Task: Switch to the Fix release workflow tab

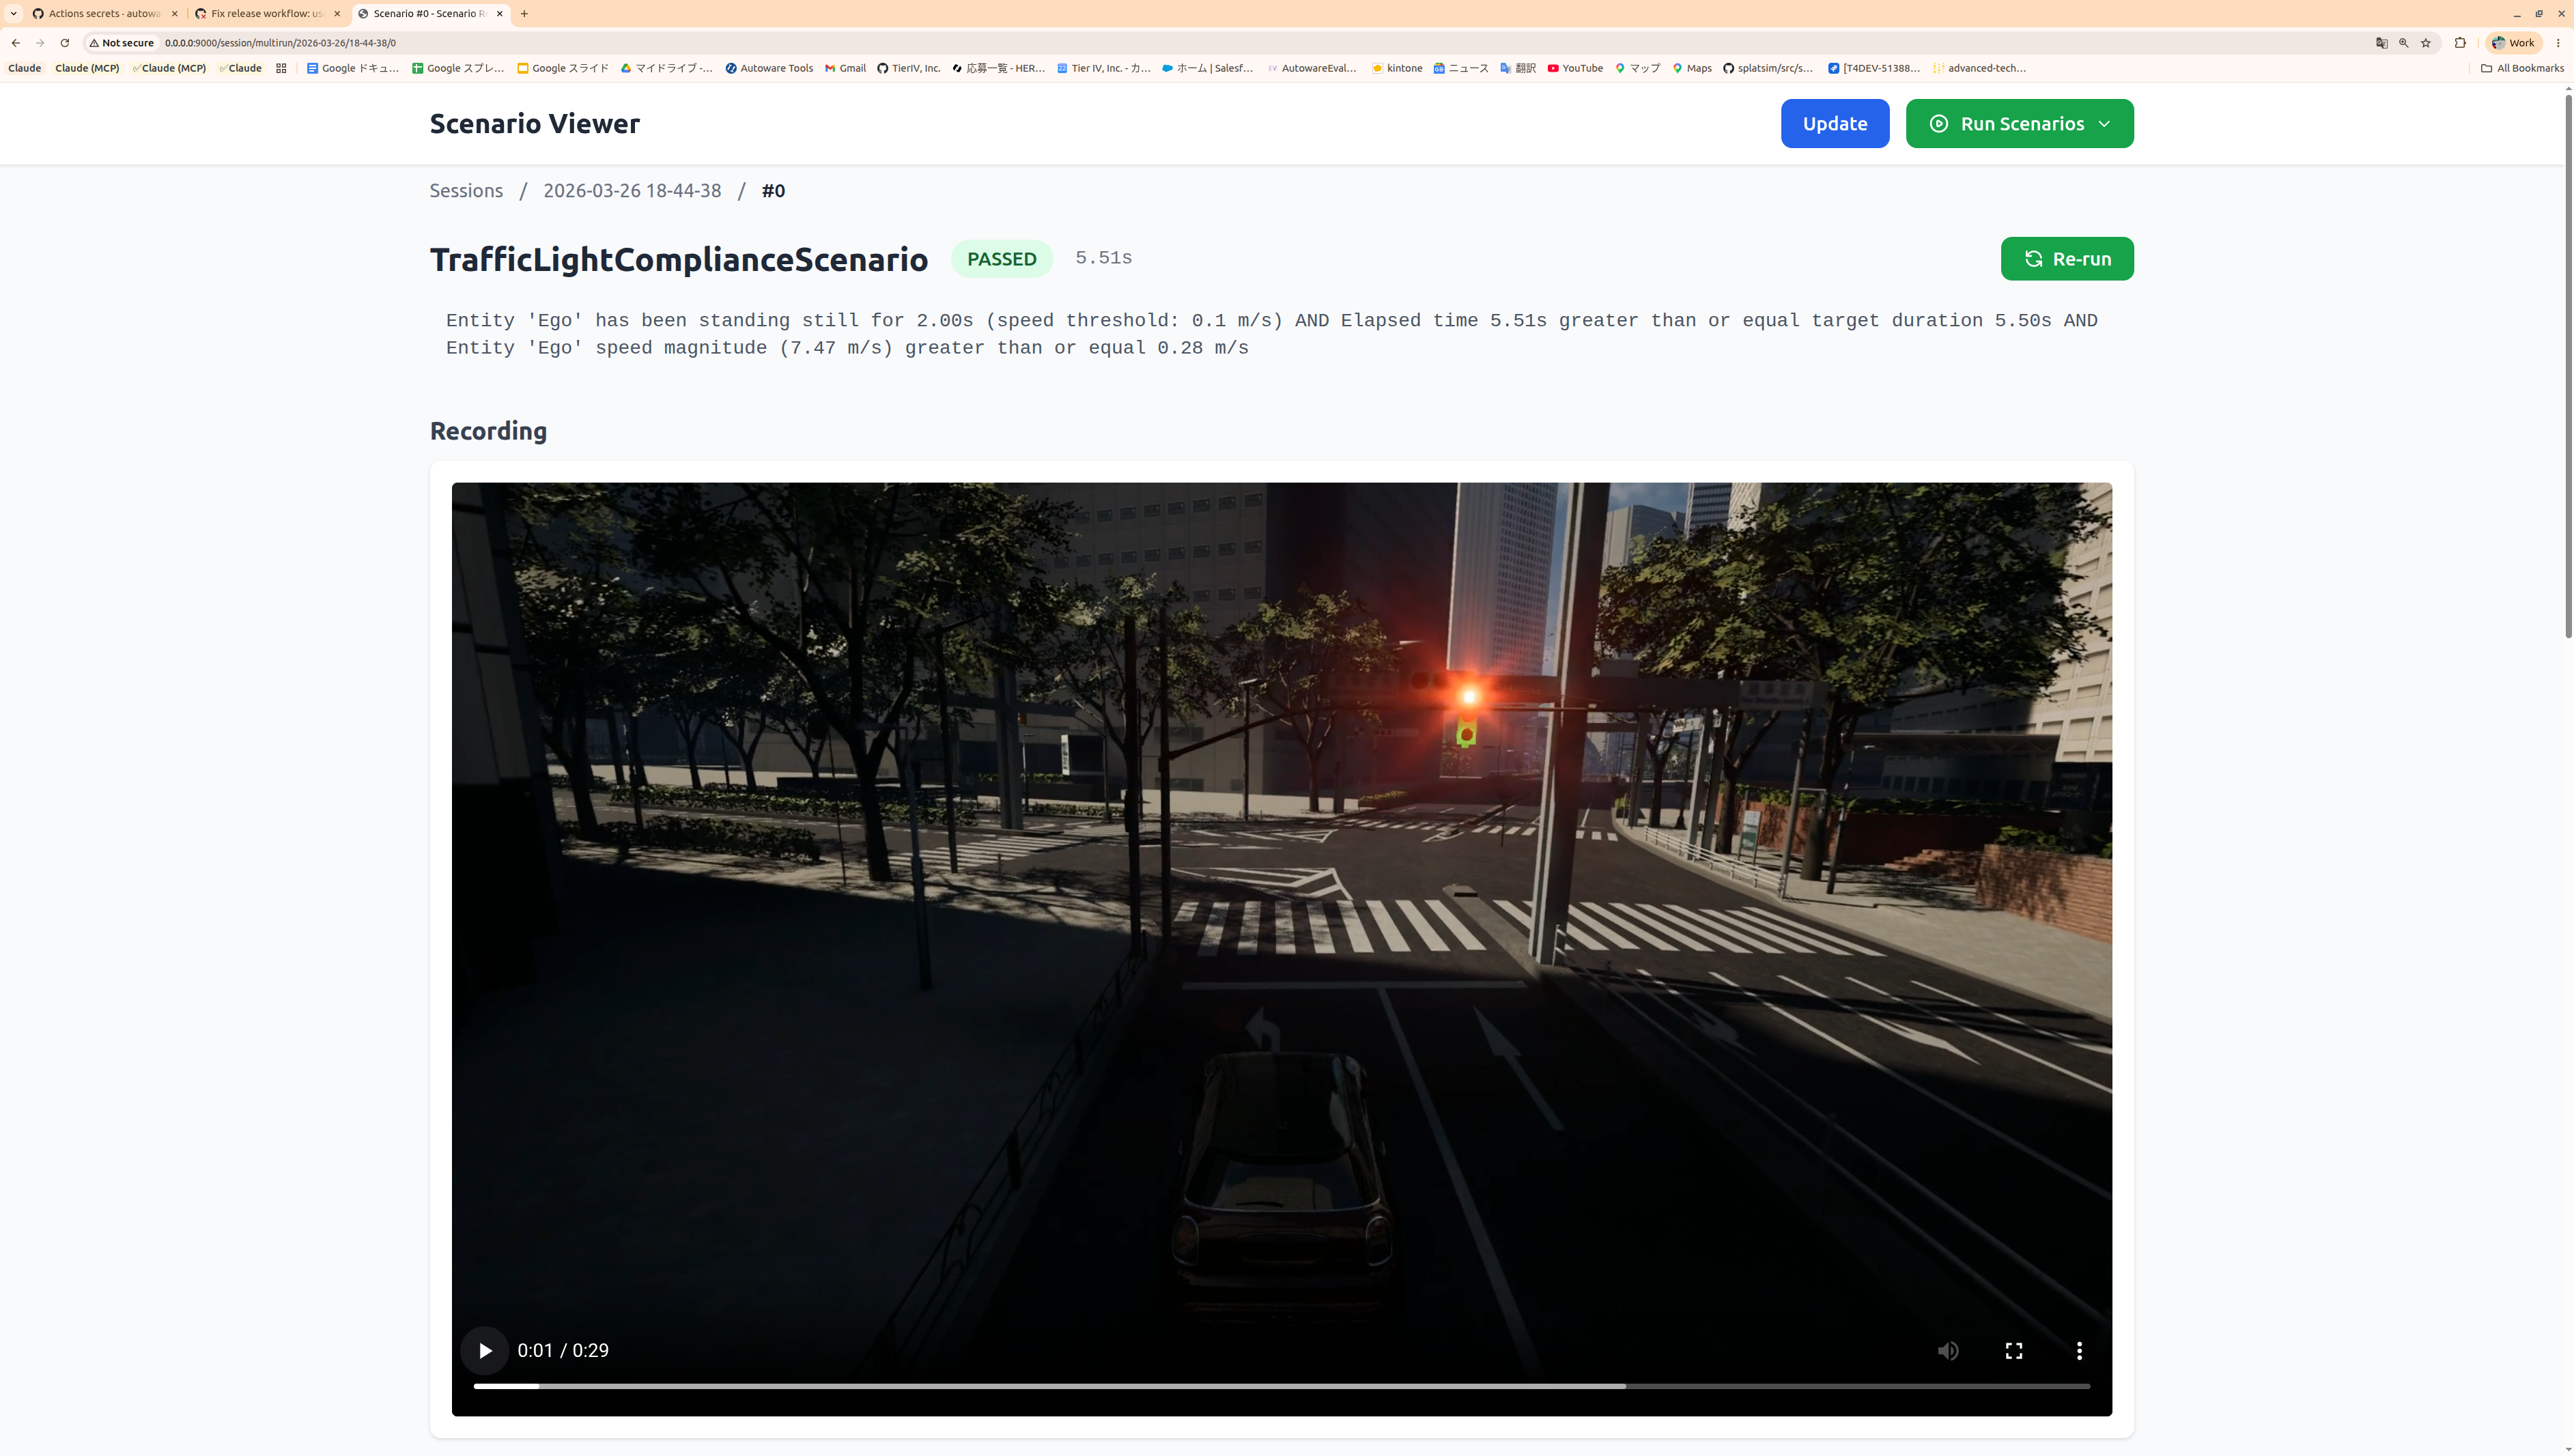Action: (x=267, y=14)
